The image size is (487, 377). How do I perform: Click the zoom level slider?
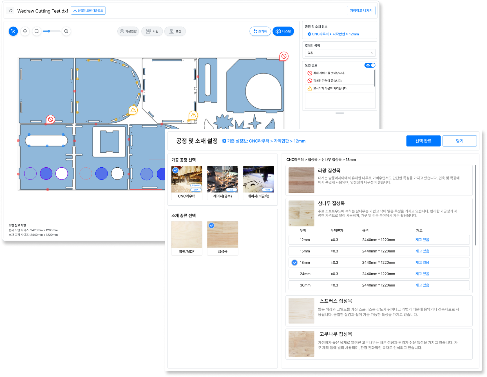pyautogui.click(x=52, y=31)
